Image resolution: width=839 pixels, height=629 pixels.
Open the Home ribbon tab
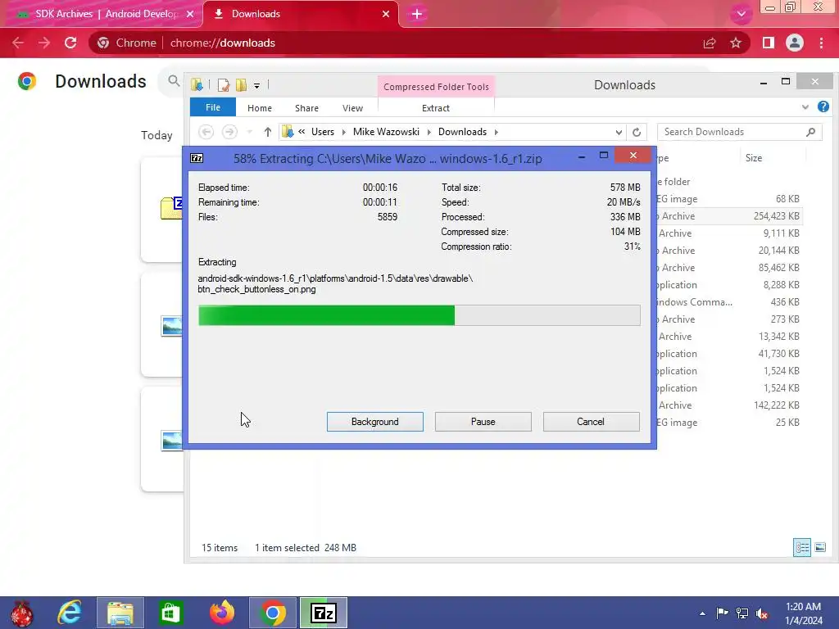pos(260,108)
